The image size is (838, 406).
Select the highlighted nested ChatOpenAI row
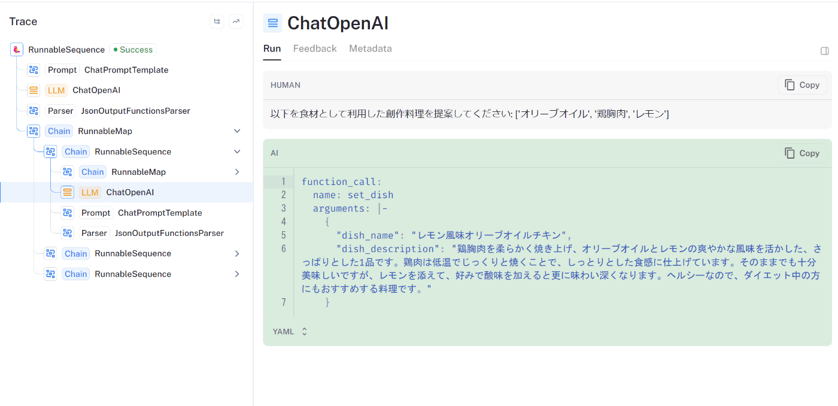coord(126,192)
